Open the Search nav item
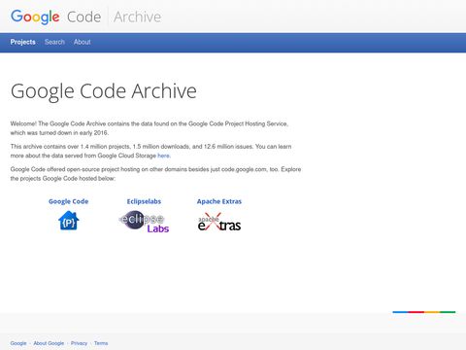466x350 pixels. click(x=54, y=42)
